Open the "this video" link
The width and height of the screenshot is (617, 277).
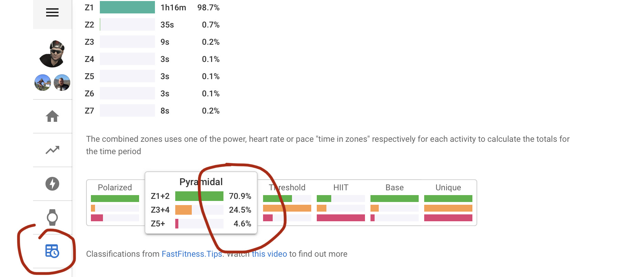point(269,254)
